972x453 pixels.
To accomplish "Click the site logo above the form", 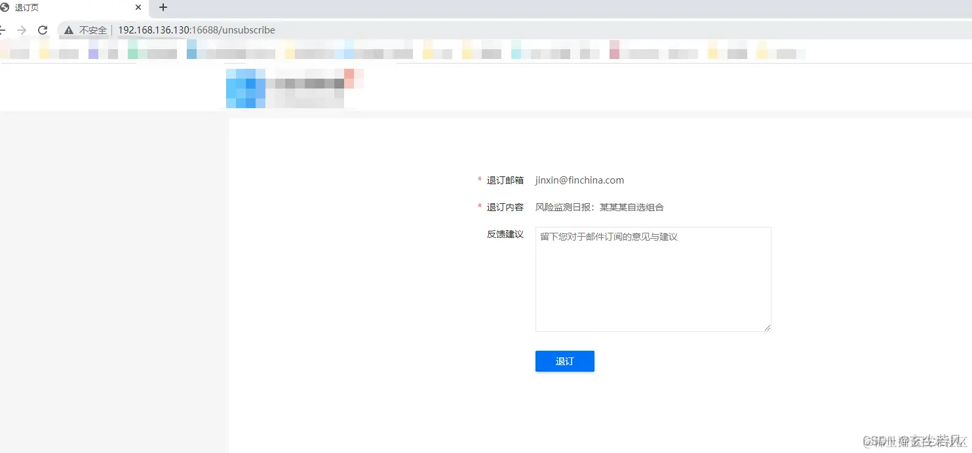I will click(x=294, y=87).
